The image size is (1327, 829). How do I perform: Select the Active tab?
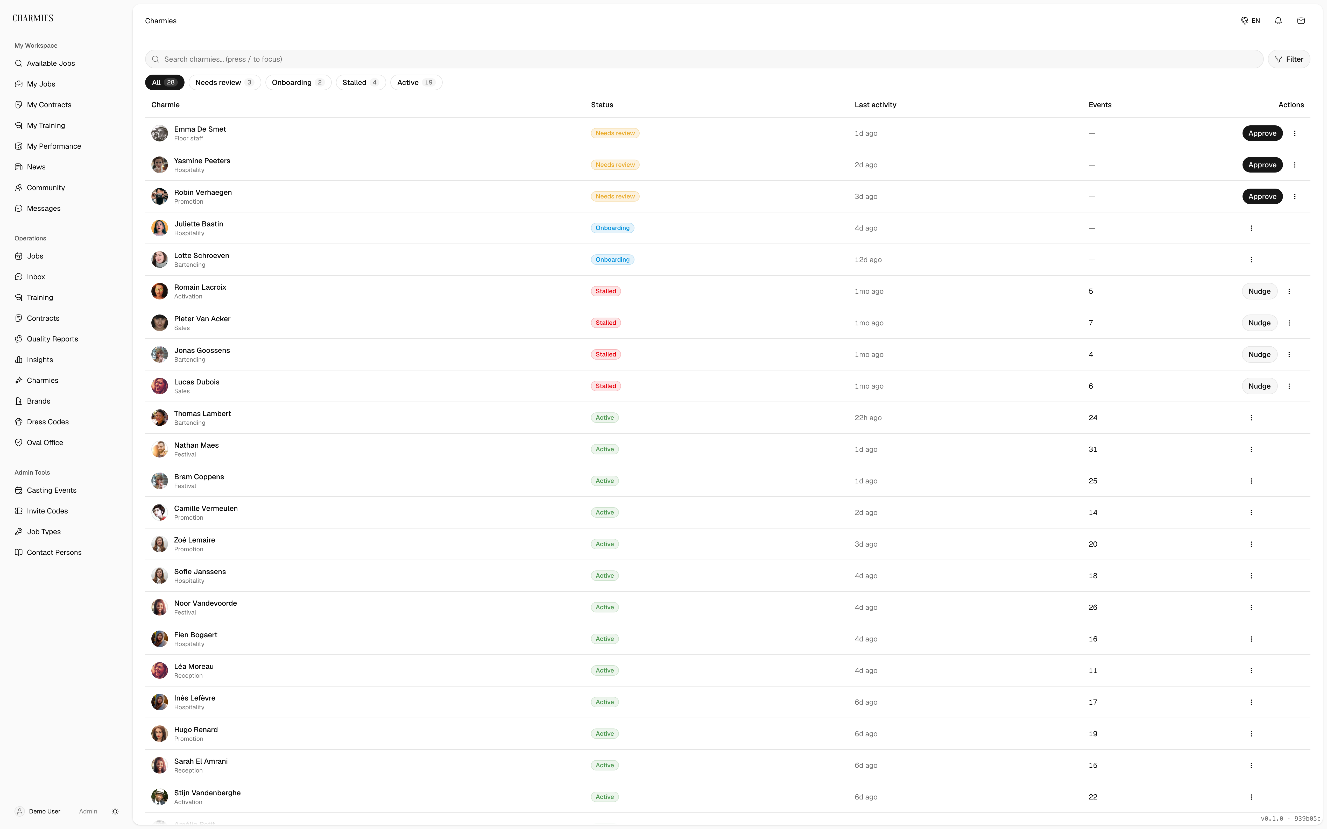(416, 82)
